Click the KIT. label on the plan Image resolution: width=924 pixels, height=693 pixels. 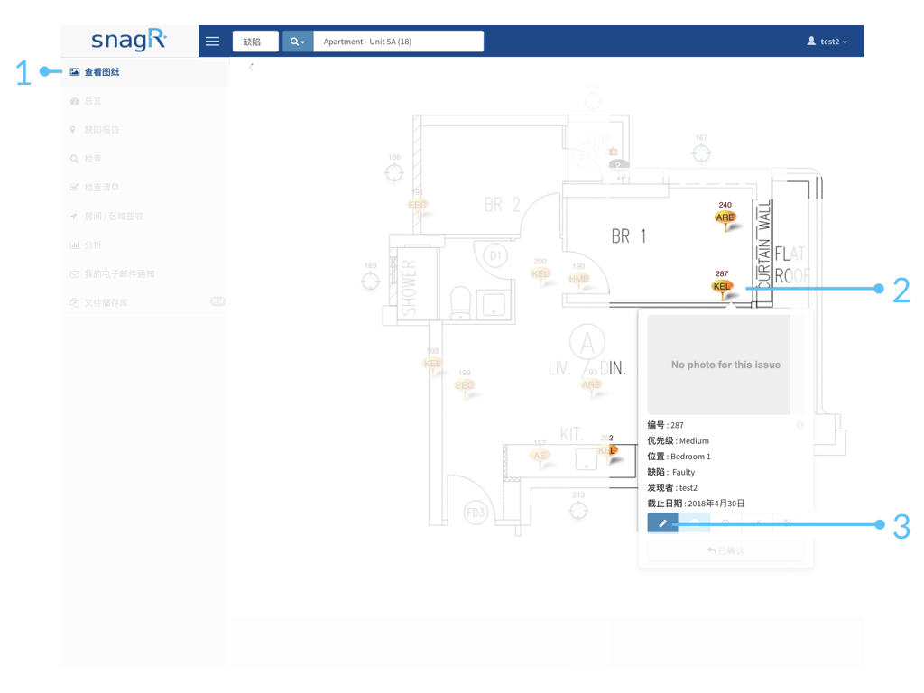click(x=571, y=435)
